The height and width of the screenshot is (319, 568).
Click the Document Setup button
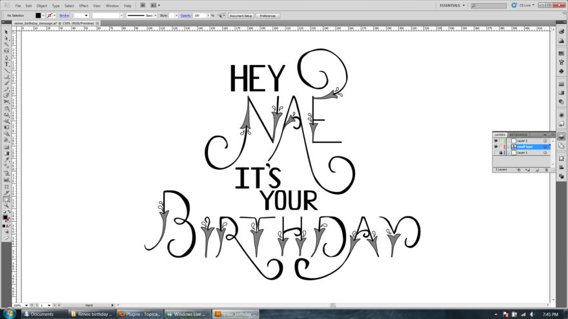pos(241,16)
